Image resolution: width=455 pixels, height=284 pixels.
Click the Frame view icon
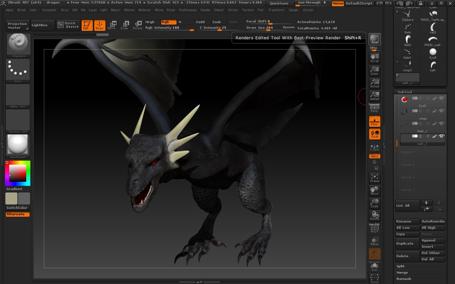coord(374,178)
